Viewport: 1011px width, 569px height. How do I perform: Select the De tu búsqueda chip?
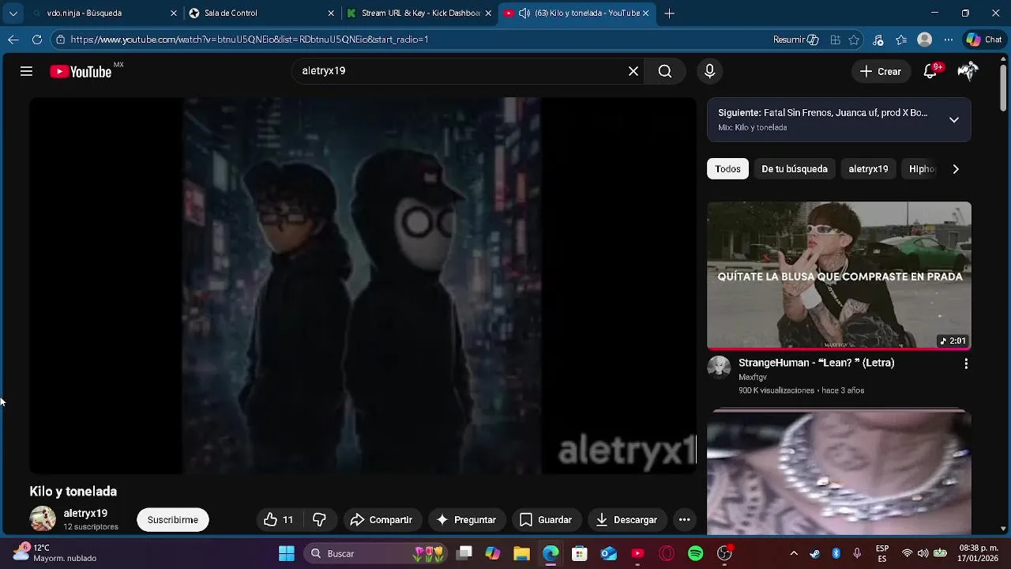[794, 168]
